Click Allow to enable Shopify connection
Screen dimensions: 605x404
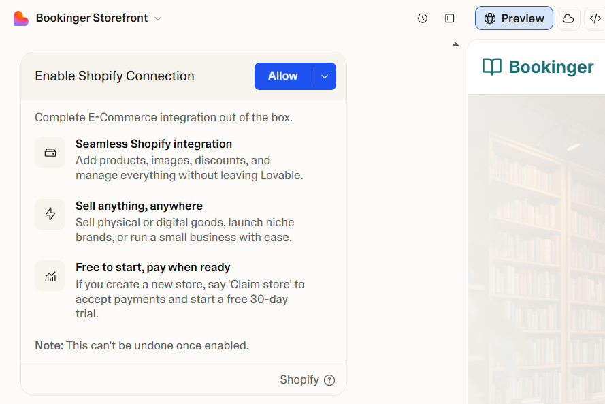pyautogui.click(x=282, y=76)
